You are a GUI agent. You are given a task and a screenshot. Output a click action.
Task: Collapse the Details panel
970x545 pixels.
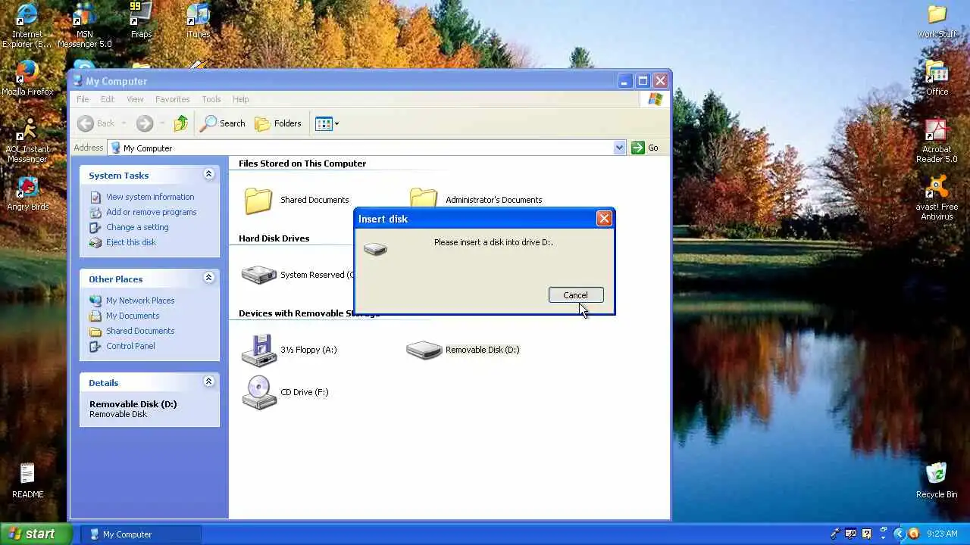point(208,382)
